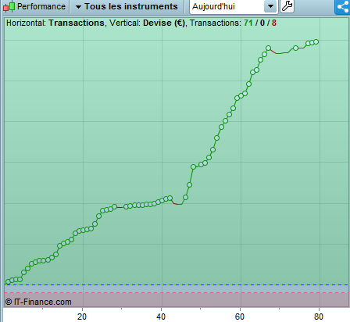
Task: Click x-axis label '20'
Action: 82,317
